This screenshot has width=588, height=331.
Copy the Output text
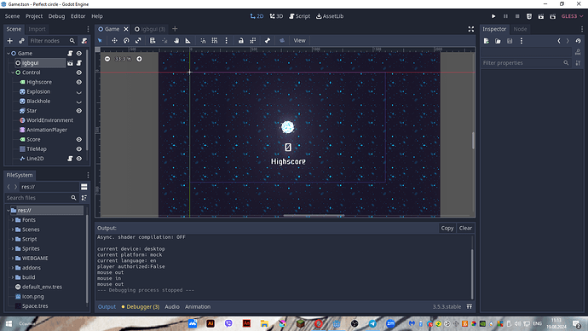(x=447, y=228)
